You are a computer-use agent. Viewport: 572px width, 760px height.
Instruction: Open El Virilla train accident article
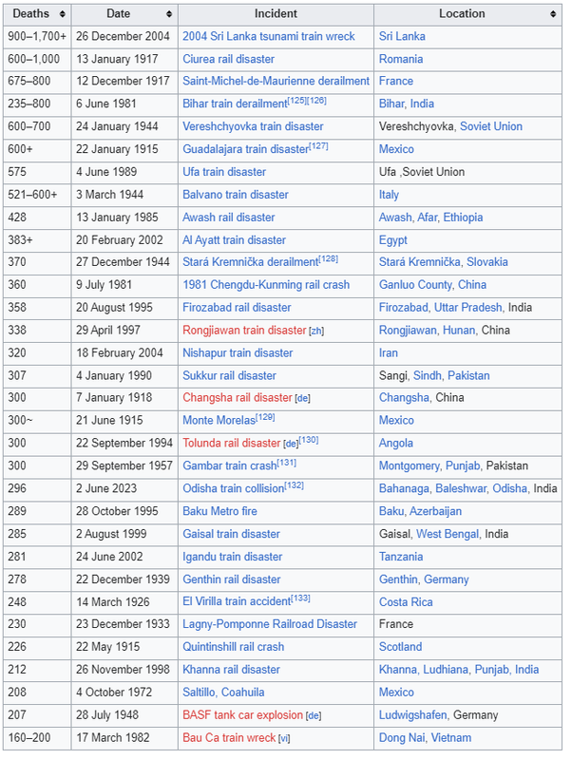click(x=237, y=602)
